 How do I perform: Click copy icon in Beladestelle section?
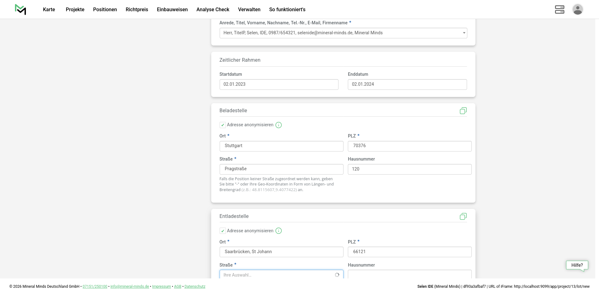point(463,111)
